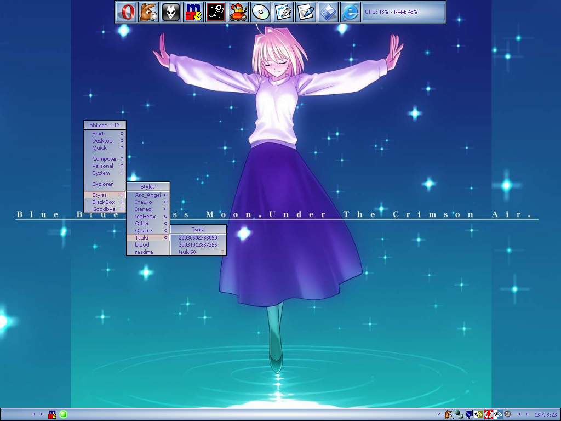This screenshot has width=561, height=421.
Task: Click the small circle left of tray icons
Action: coord(439,414)
